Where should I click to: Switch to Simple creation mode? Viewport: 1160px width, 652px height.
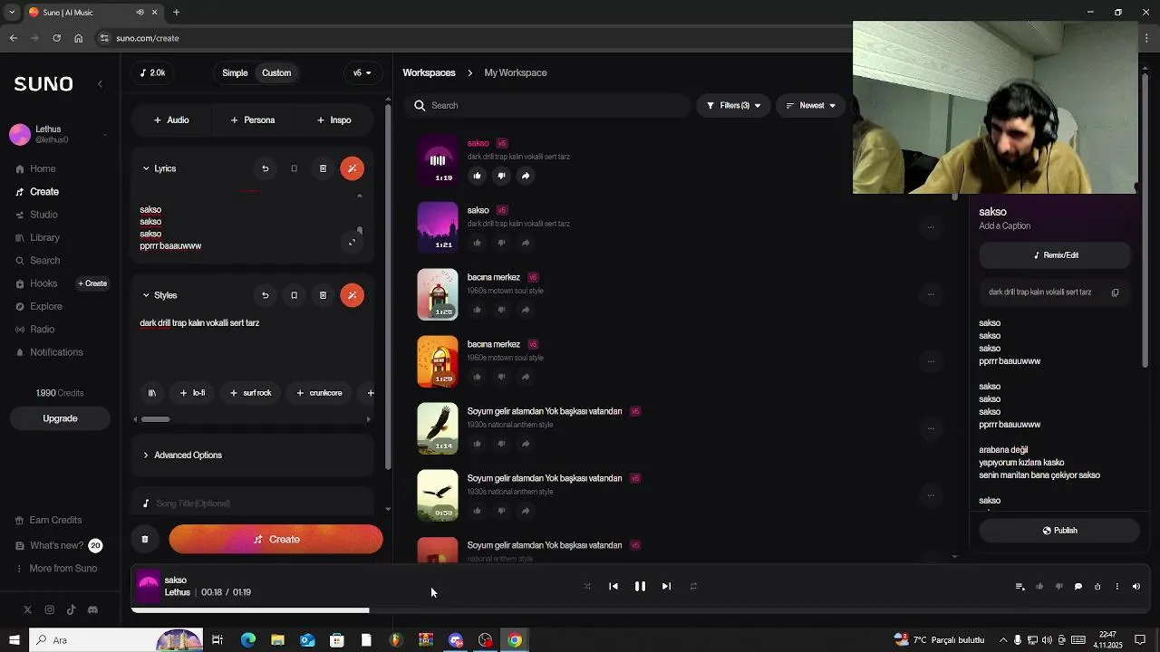235,72
